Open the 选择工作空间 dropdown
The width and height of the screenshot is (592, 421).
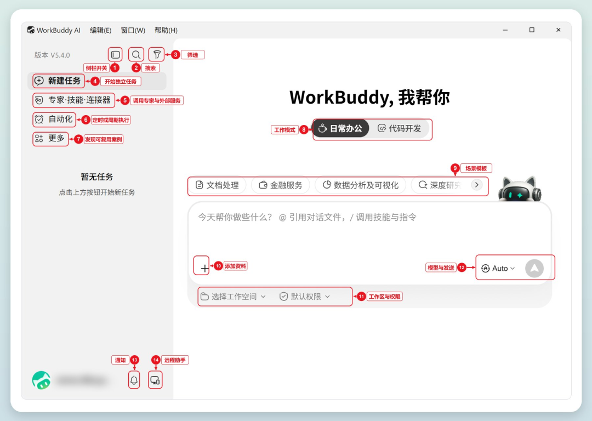[233, 297]
